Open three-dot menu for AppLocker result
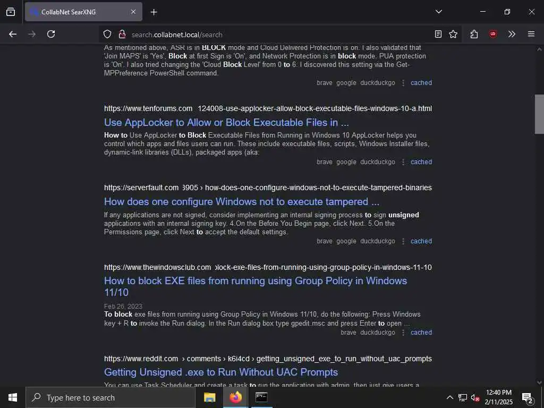544x408 pixels. [x=403, y=162]
